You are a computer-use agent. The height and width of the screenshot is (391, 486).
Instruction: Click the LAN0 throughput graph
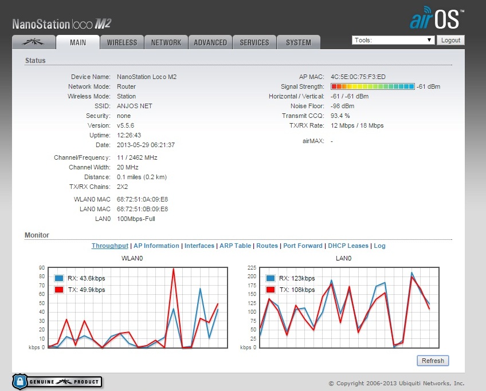pyautogui.click(x=350, y=308)
